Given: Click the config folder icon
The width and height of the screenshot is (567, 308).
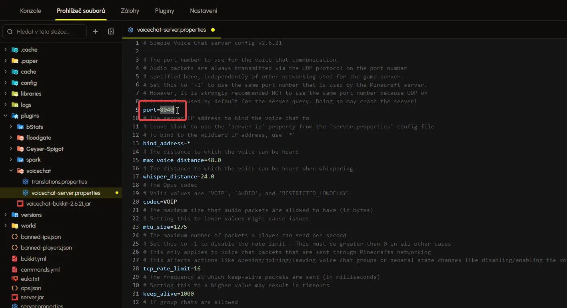Looking at the screenshot, I should point(15,83).
